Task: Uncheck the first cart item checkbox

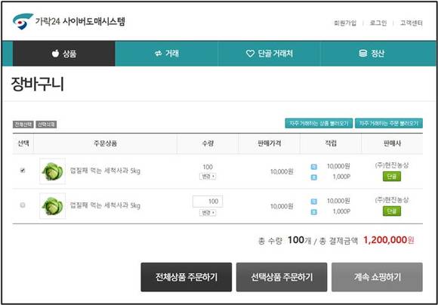Action: click(23, 171)
